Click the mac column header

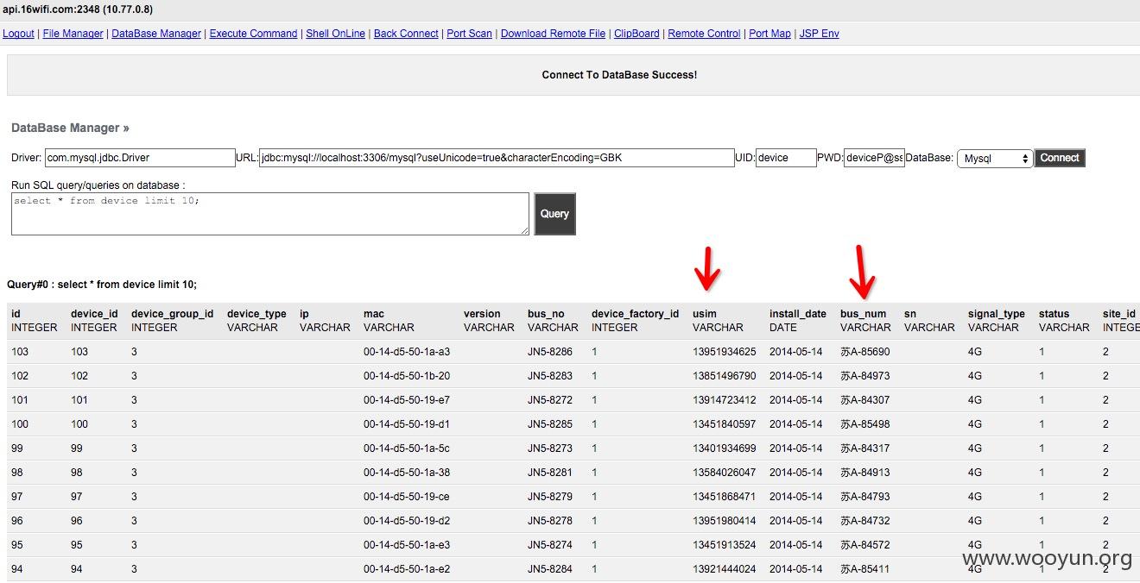374,314
